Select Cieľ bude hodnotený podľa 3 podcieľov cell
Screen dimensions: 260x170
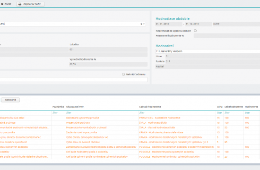click(x=102, y=152)
